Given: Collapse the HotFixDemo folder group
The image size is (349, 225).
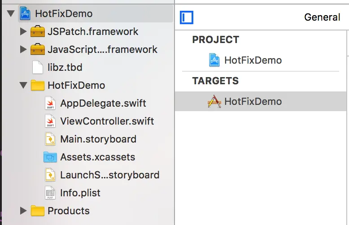Looking at the screenshot, I should tap(23, 86).
